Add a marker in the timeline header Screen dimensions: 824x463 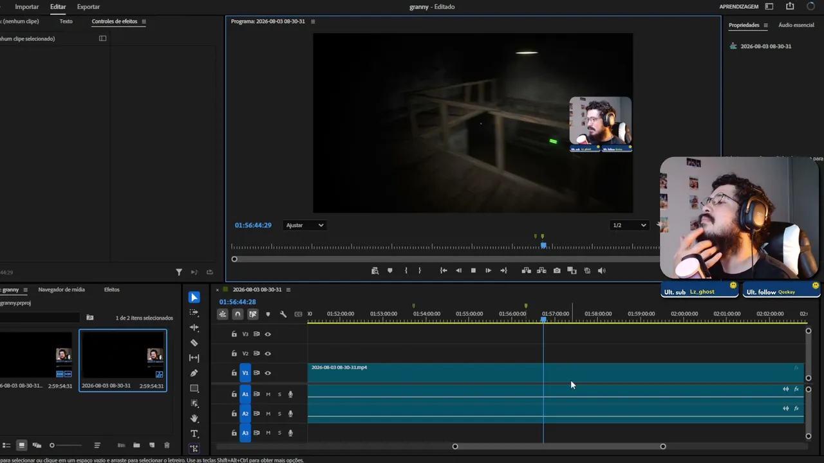pos(268,314)
